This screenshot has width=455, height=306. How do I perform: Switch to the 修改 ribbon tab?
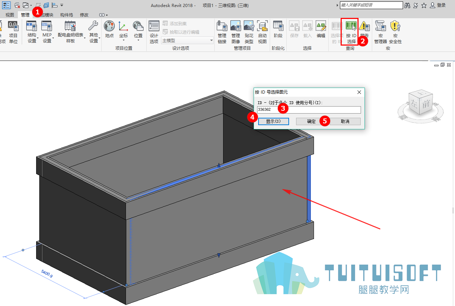point(84,15)
